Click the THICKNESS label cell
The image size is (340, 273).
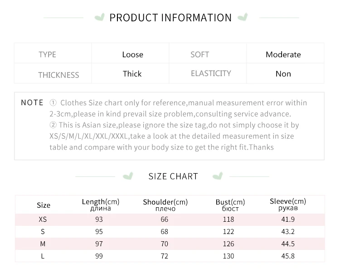(53, 73)
